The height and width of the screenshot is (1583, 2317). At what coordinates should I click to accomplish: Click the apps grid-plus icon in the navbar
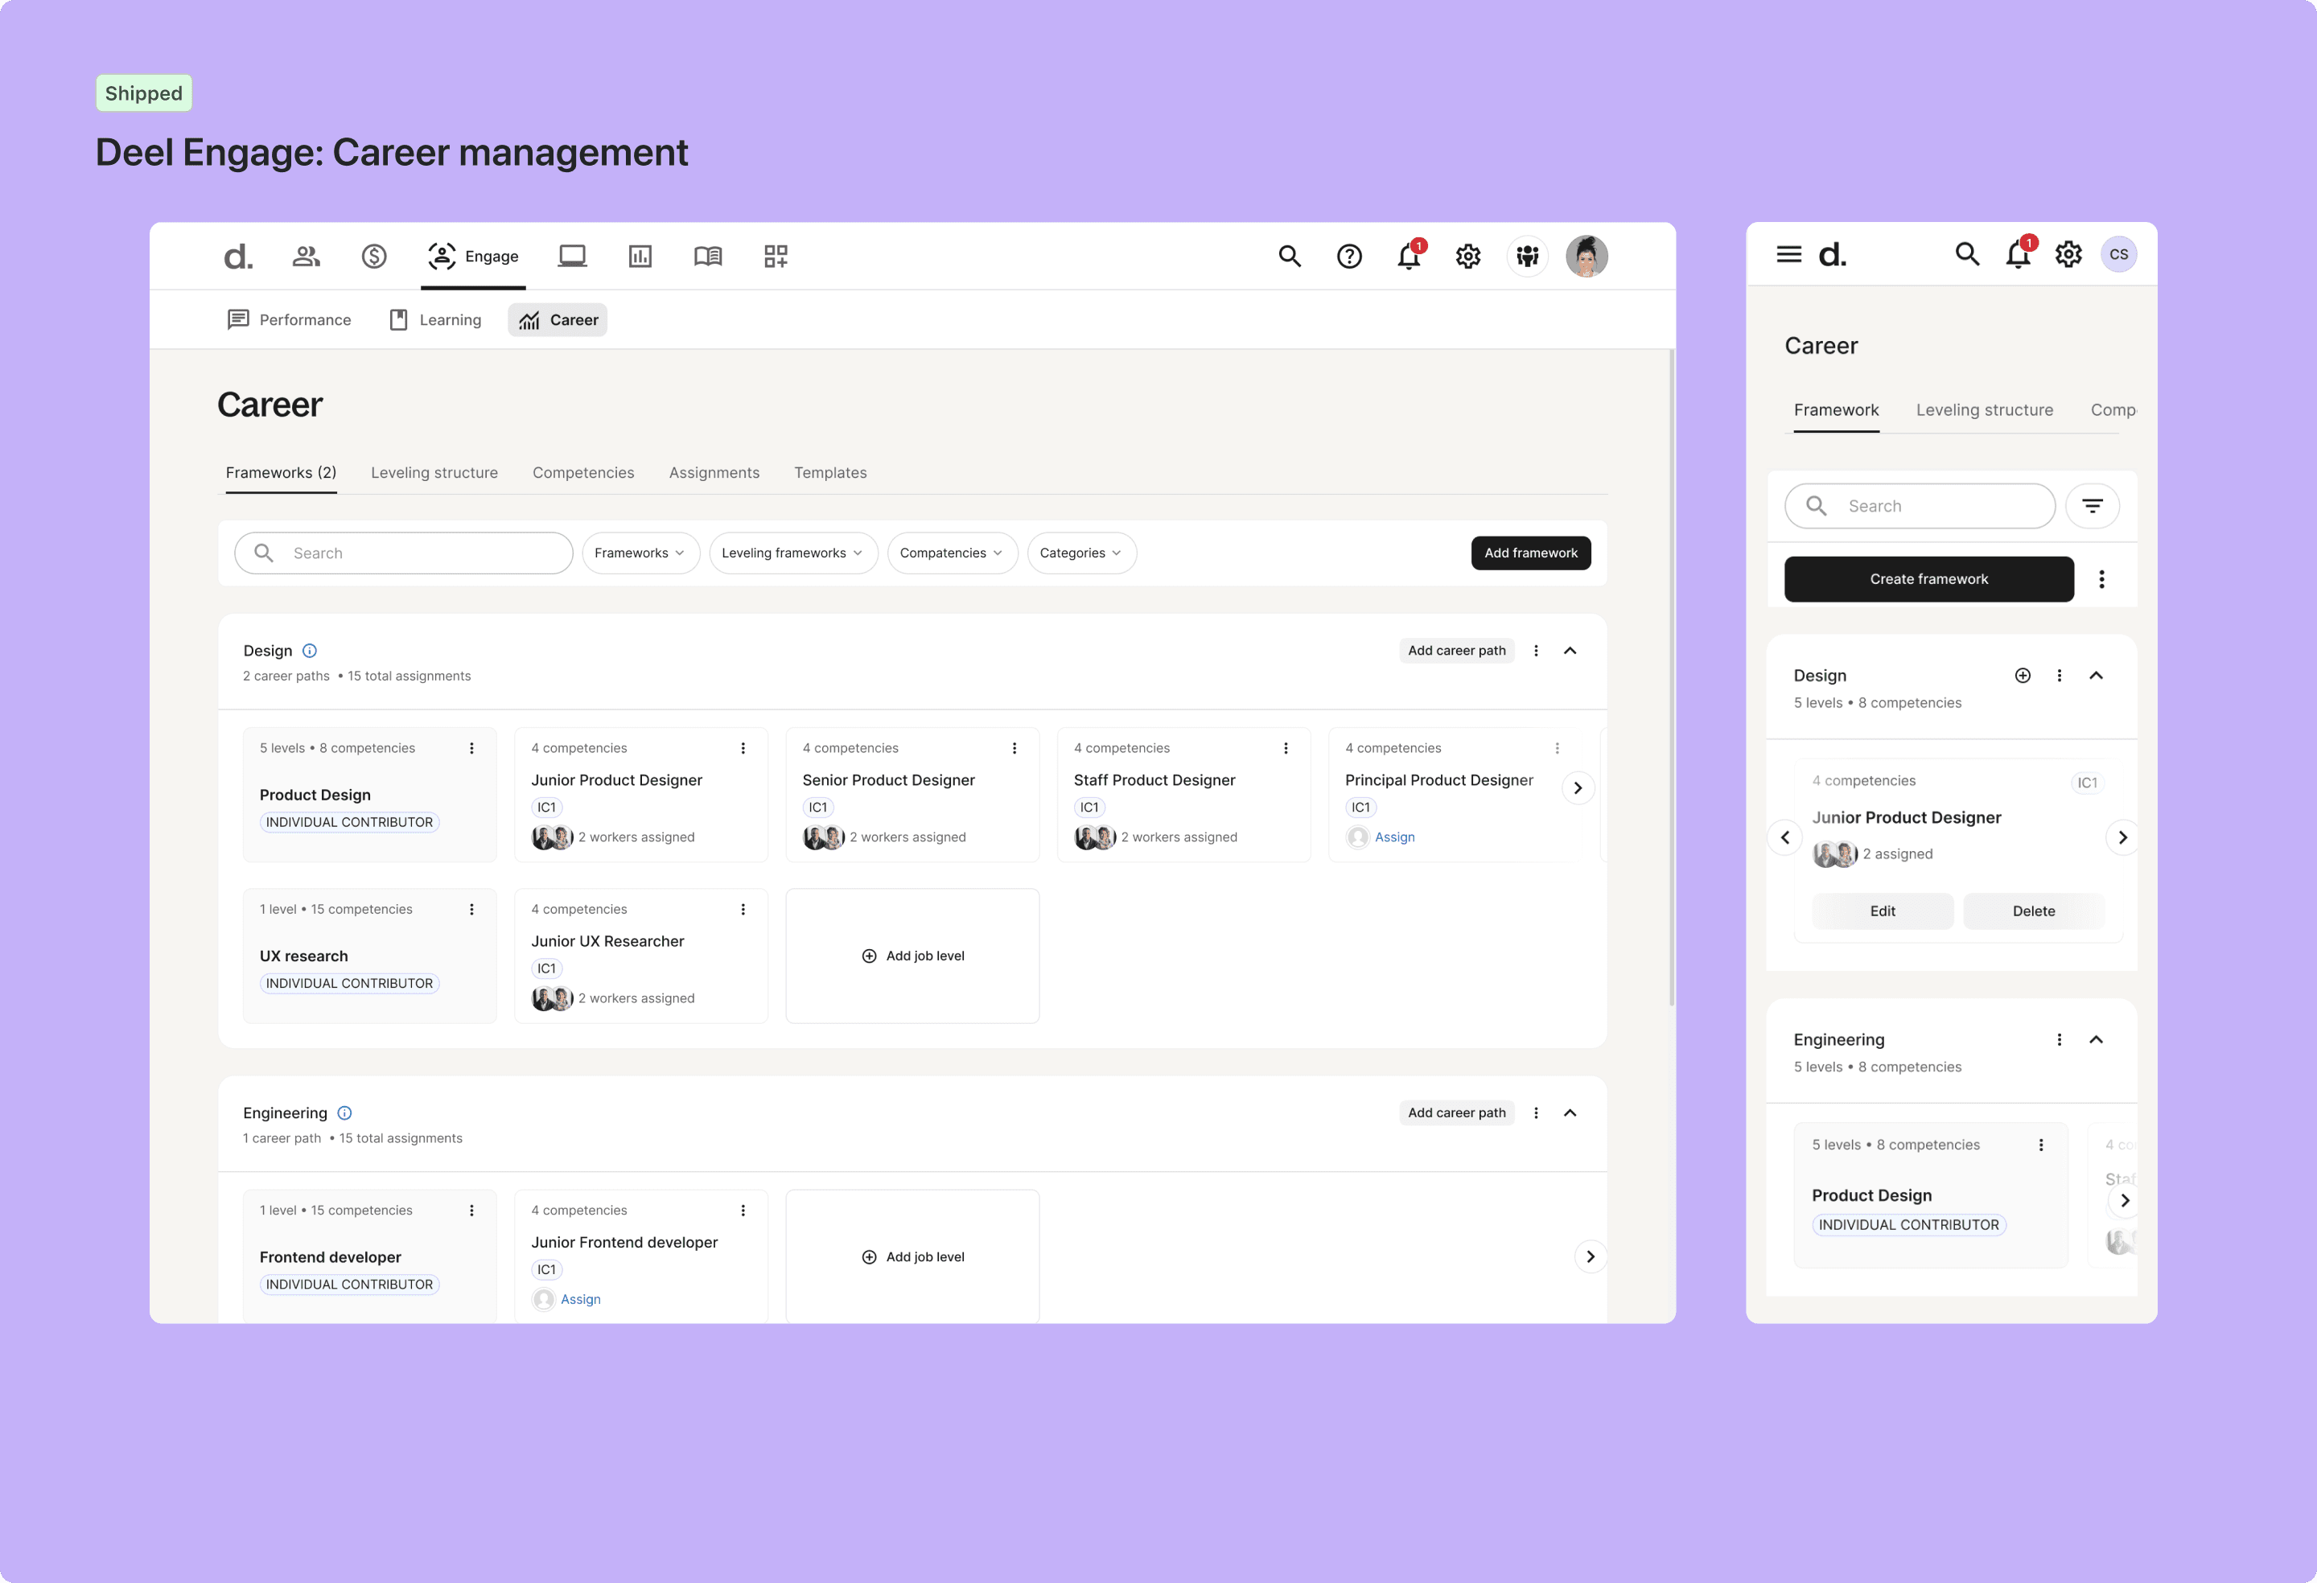pos(776,256)
